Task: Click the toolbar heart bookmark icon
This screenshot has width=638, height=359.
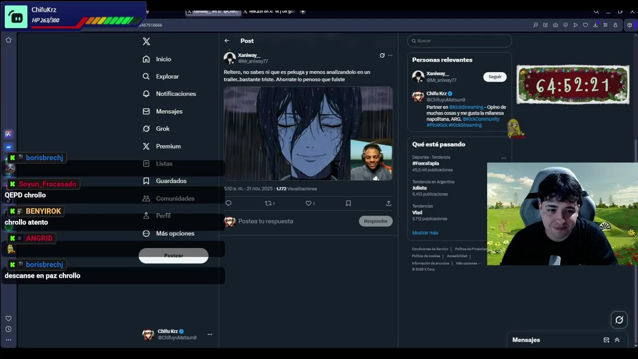Action: click(586, 25)
